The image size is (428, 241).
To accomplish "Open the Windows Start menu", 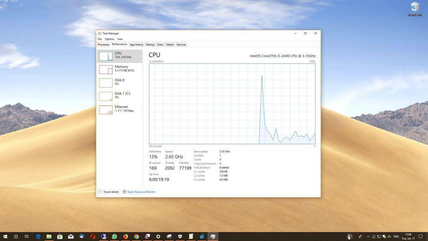I will 5,237.
